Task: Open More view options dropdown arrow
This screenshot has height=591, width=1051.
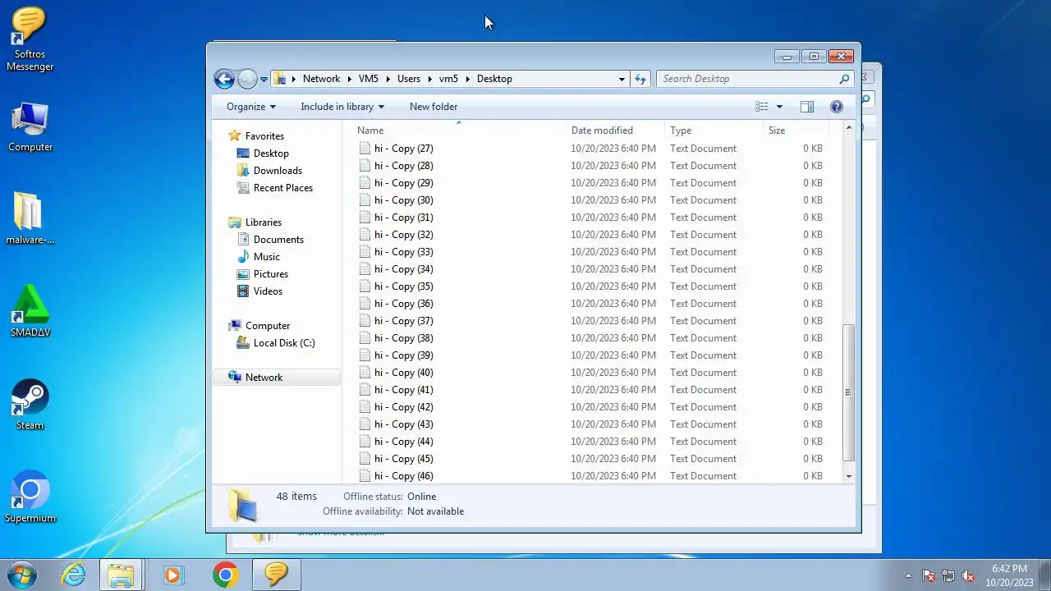Action: (779, 107)
